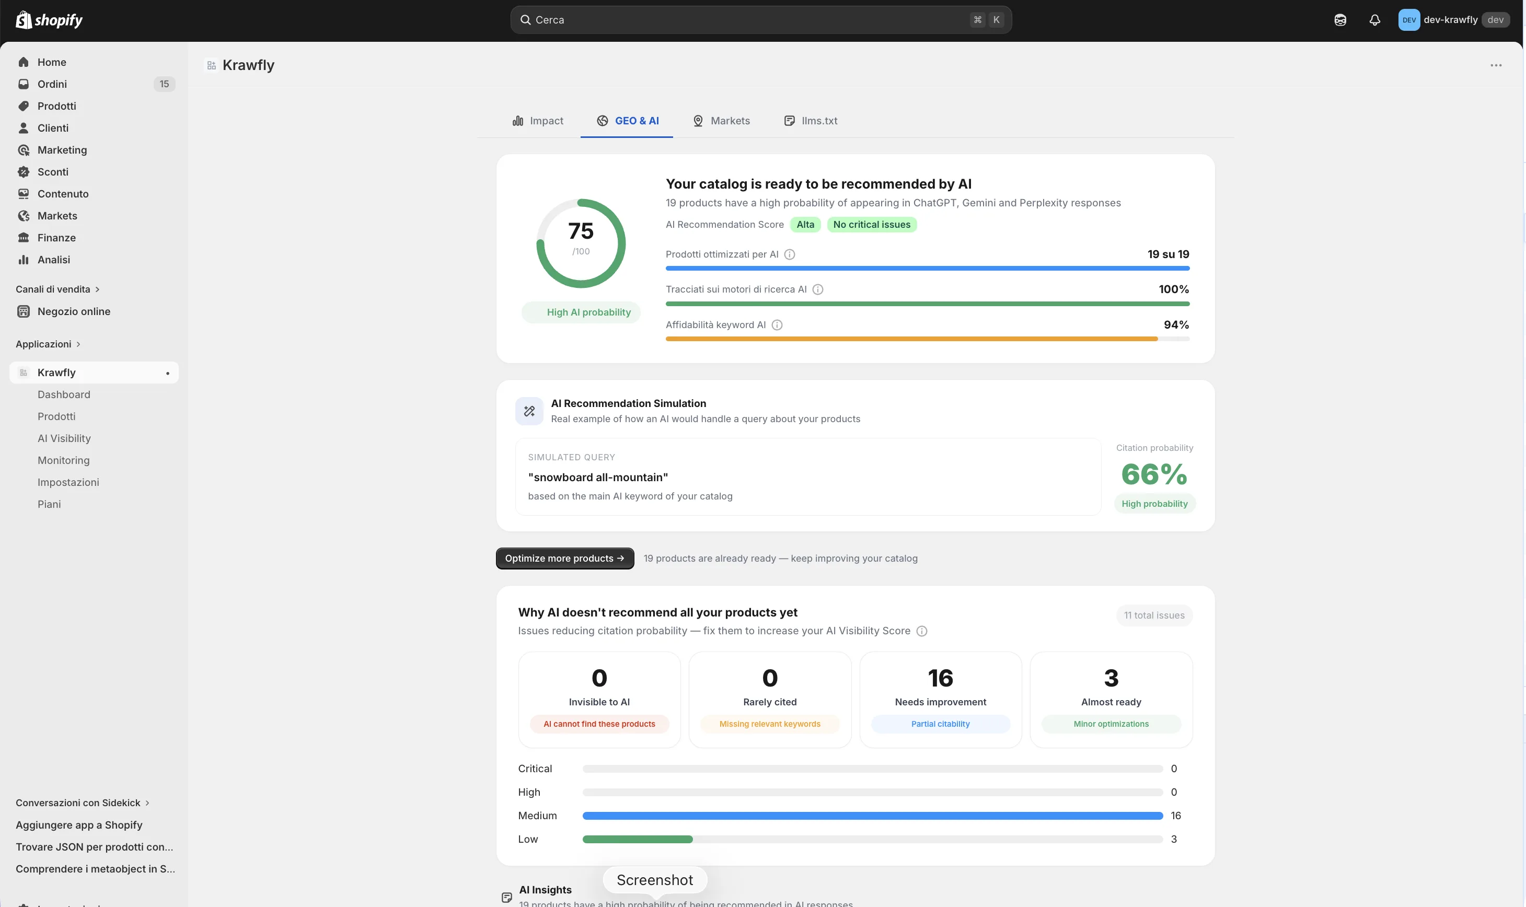
Task: Click the Ordini count badge 15
Action: point(164,84)
